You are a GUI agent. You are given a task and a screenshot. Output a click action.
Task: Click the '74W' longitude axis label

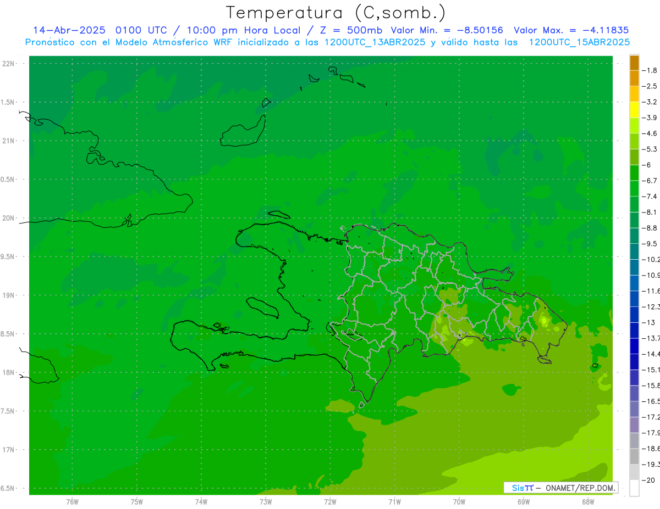(201, 502)
